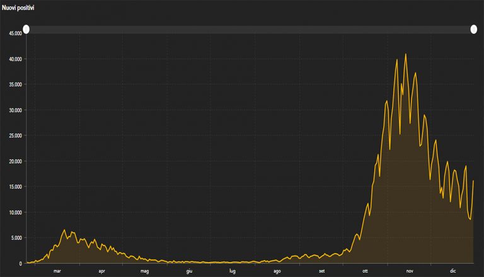
Task: Click the 25.000 y-axis label
Action: click(15, 136)
